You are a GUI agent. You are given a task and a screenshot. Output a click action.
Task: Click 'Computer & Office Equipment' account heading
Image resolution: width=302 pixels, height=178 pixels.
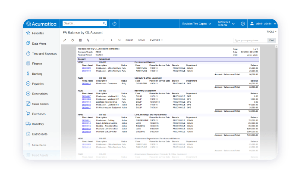[x=148, y=78]
